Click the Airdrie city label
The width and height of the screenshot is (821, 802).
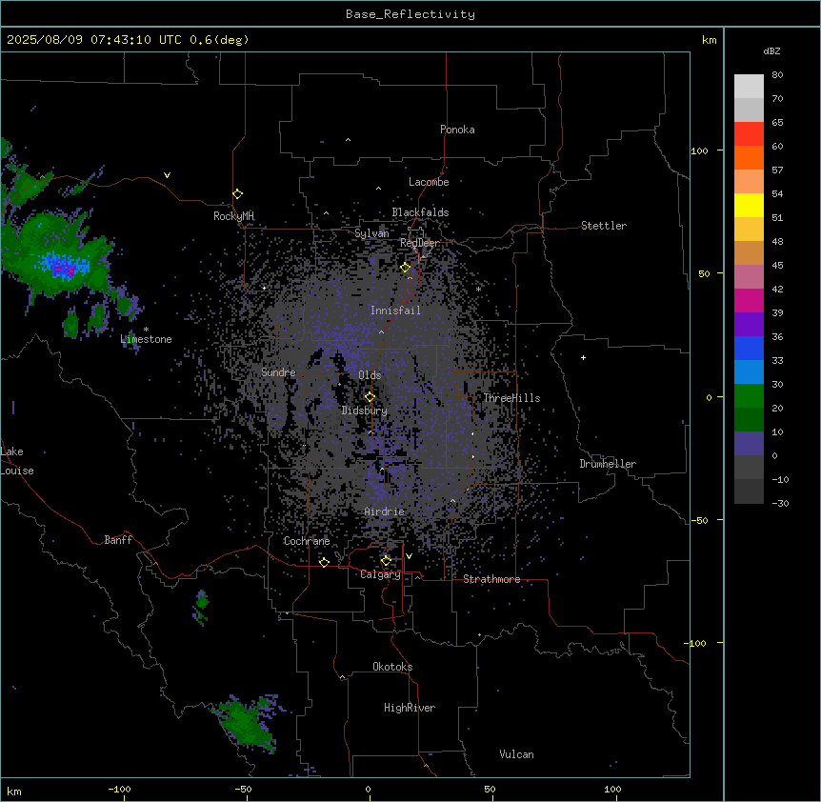[385, 511]
